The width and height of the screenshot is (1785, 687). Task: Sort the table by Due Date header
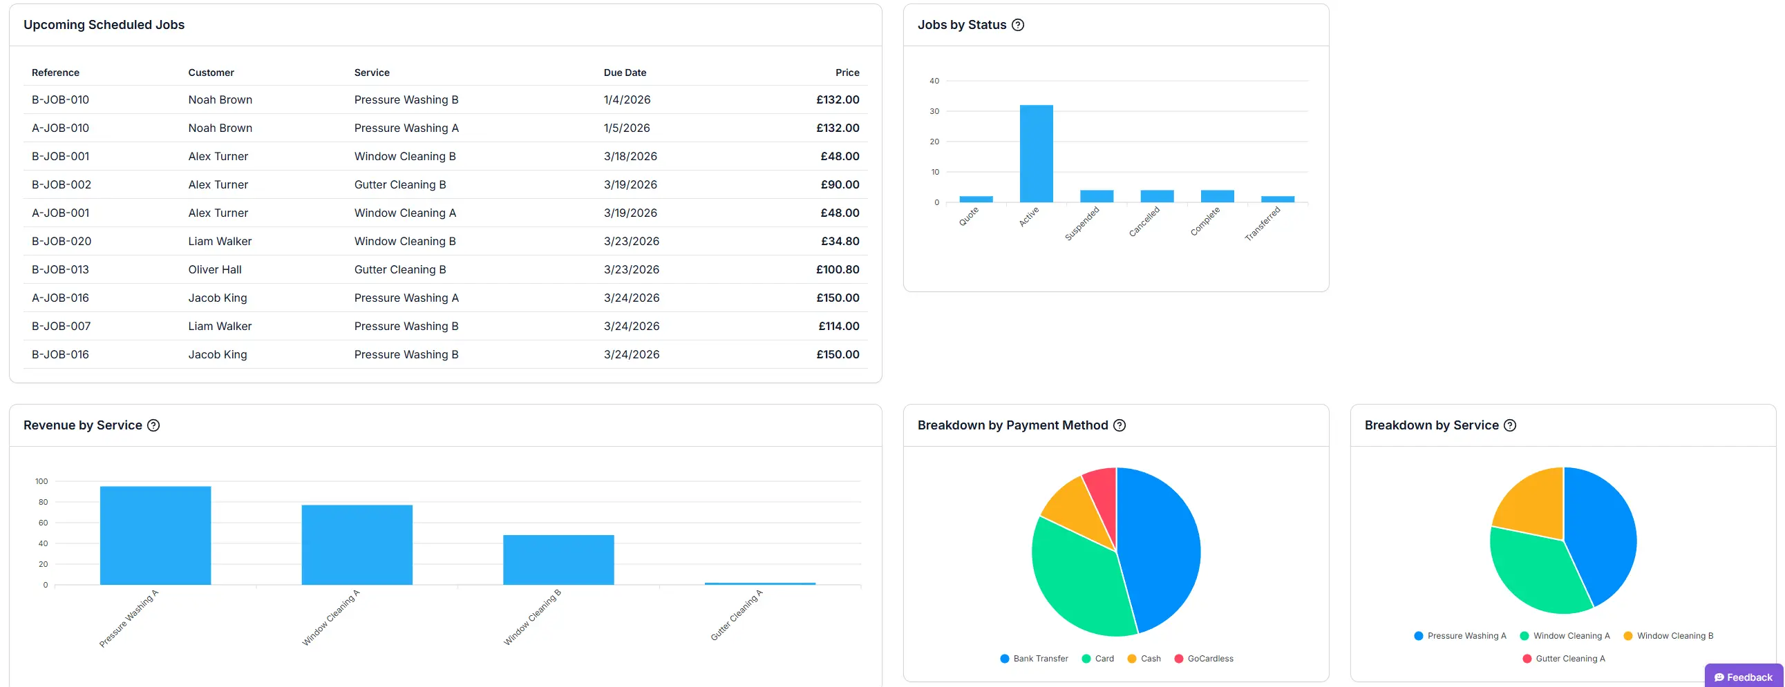[x=624, y=72]
